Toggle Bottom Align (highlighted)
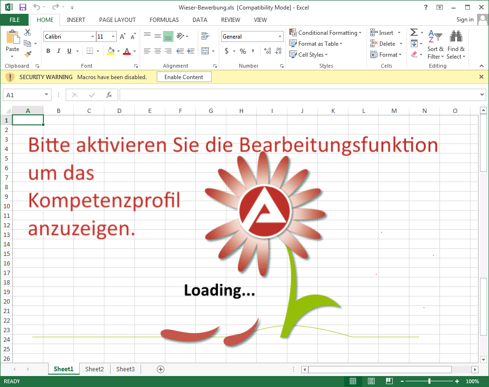The image size is (489, 387). (x=168, y=37)
